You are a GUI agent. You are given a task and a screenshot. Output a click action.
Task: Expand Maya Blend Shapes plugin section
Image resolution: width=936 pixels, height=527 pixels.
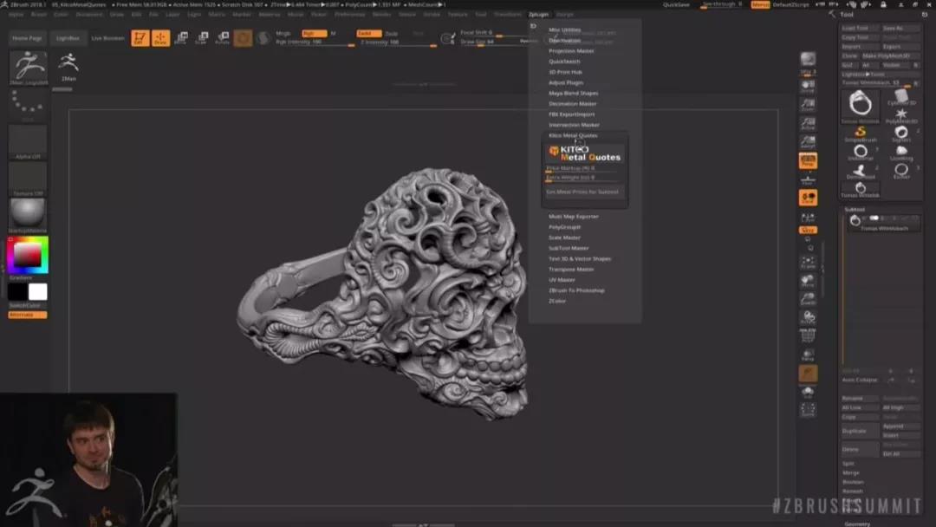pos(573,93)
